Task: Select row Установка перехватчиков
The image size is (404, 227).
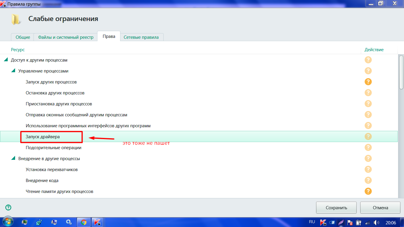Action: click(x=199, y=170)
